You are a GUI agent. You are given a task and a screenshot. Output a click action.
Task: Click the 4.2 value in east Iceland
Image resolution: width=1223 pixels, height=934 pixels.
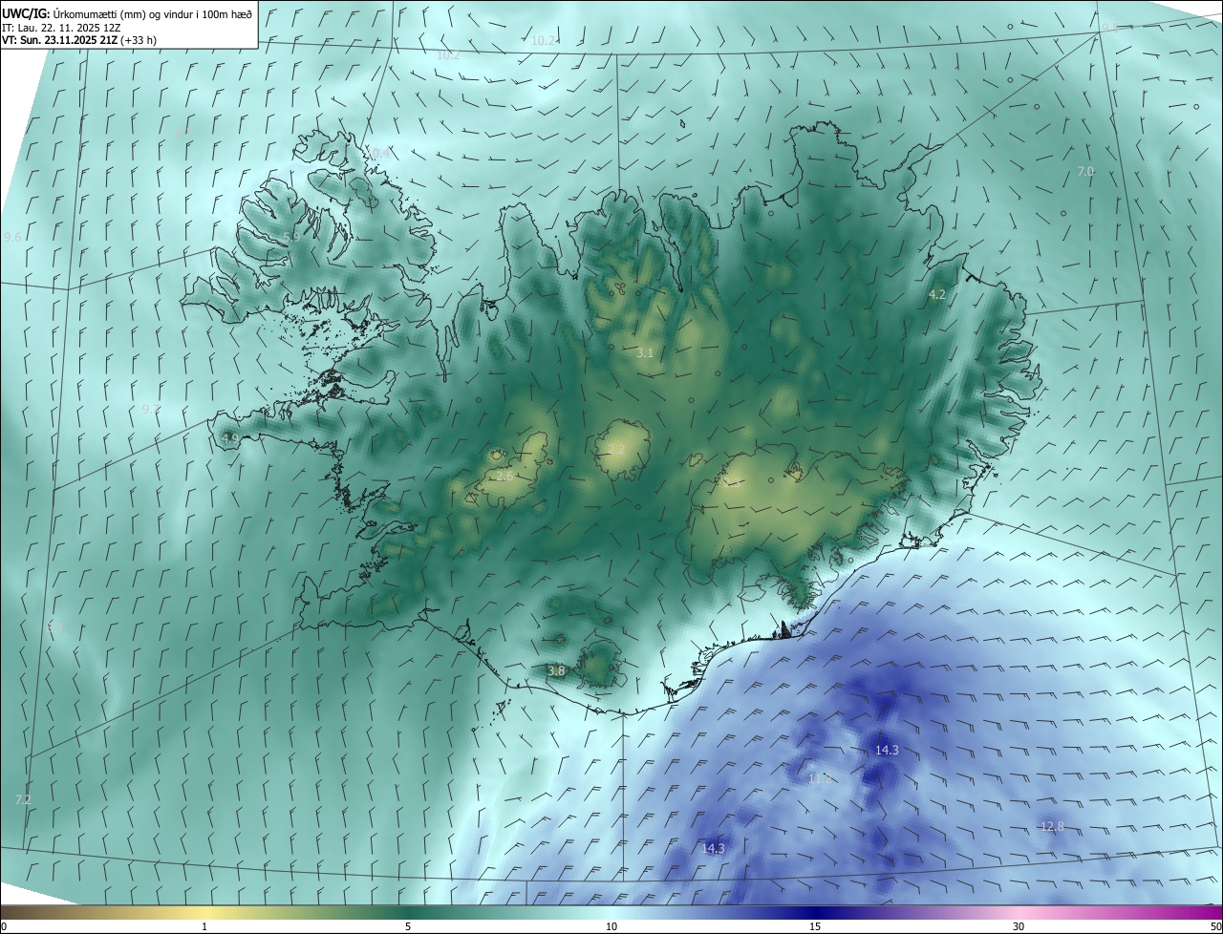[937, 294]
